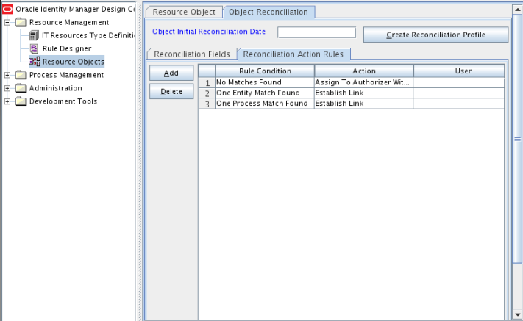The width and height of the screenshot is (523, 321).
Task: Click the scrollbar down arrow
Action: point(517,314)
